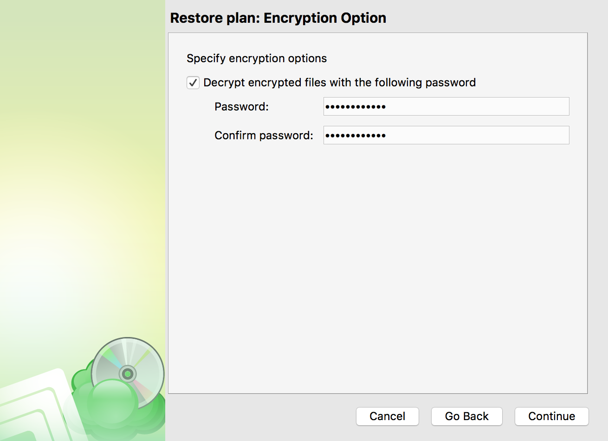Click the green gradient sidebar banner

pos(82,186)
